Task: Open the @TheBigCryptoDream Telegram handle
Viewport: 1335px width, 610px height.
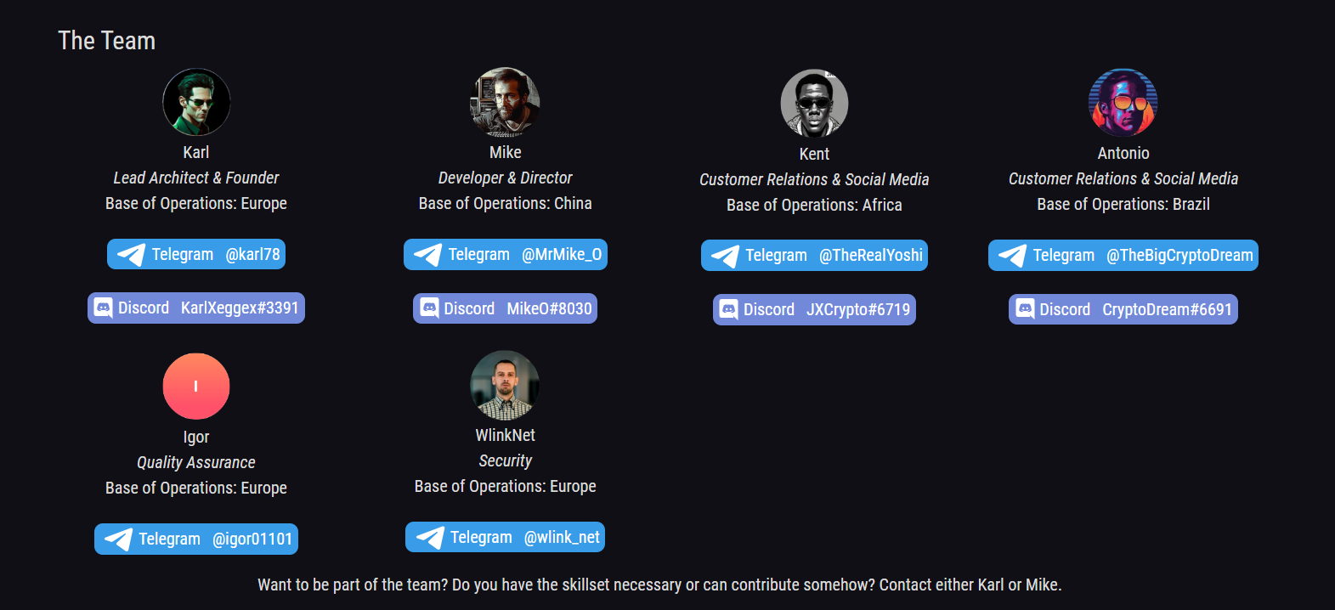Action: [x=1179, y=255]
